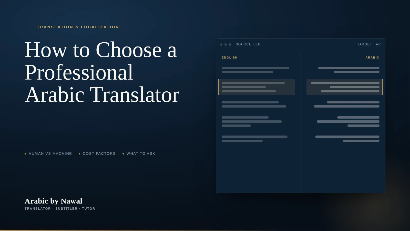Click the 'TRANSLATION & LOCALIZATION' category label
410x231 pixels.
[x=78, y=27]
